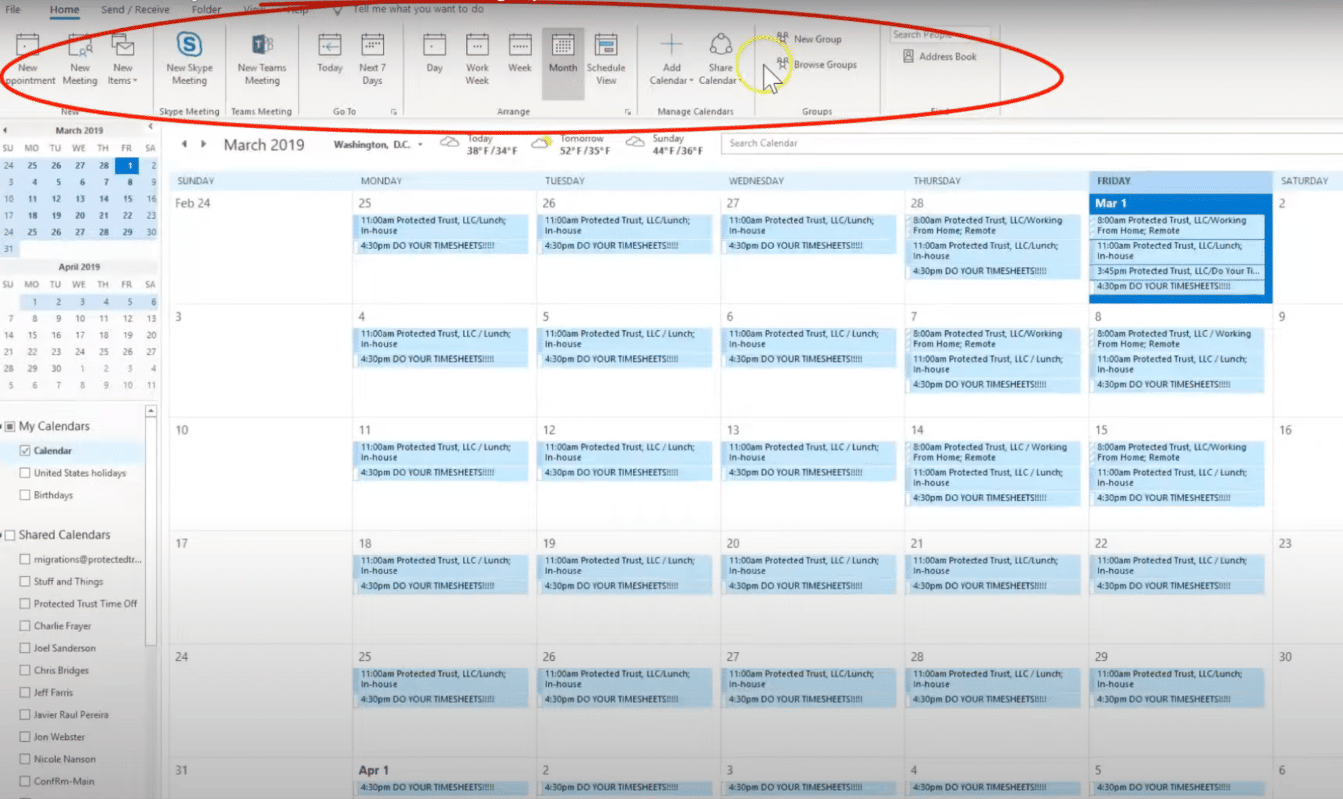Show the Next 7 Days view
The image size is (1343, 799).
[372, 60]
